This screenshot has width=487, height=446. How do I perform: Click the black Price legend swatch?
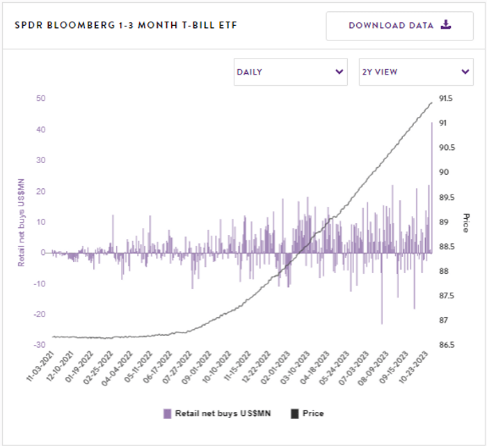click(294, 413)
